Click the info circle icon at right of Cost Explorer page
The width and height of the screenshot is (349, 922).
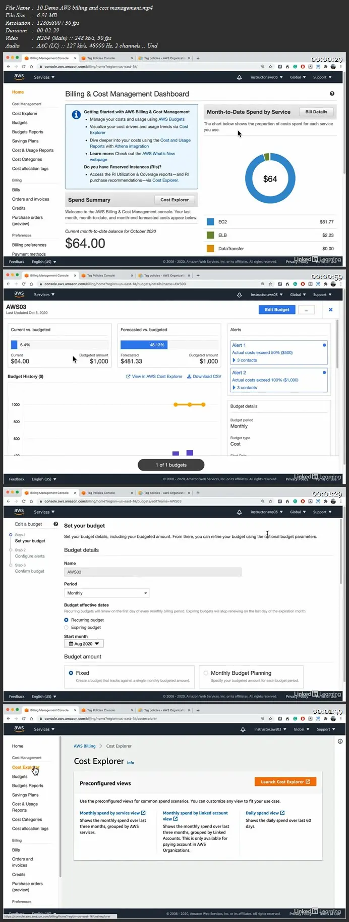340,741
